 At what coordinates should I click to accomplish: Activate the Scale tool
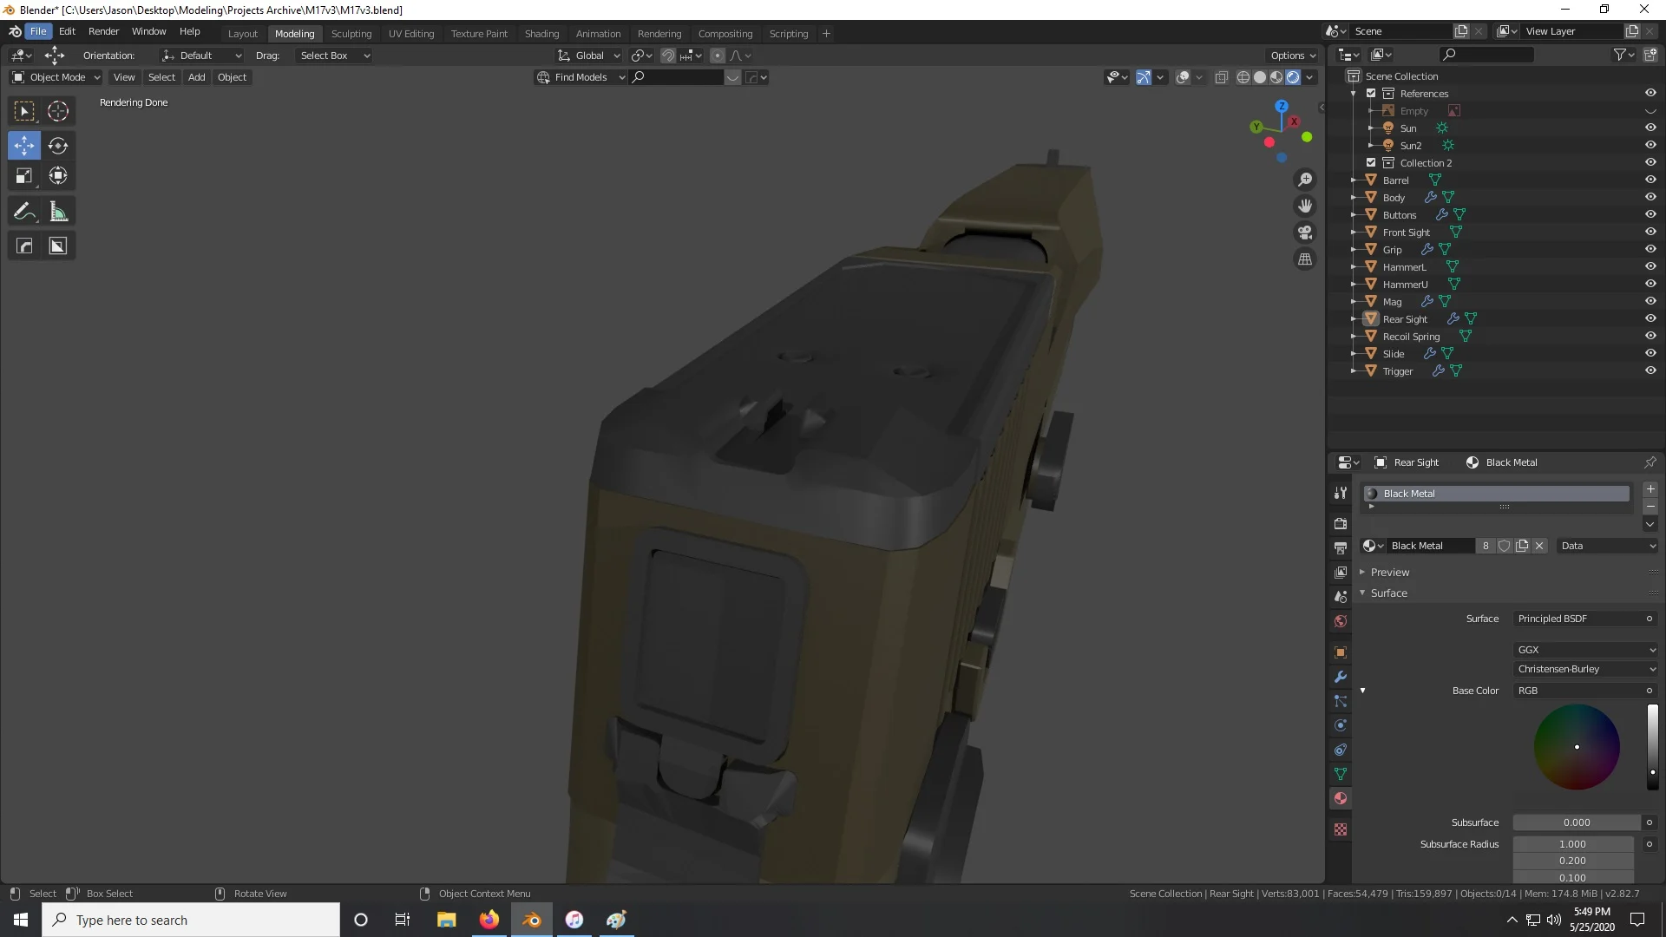click(24, 176)
